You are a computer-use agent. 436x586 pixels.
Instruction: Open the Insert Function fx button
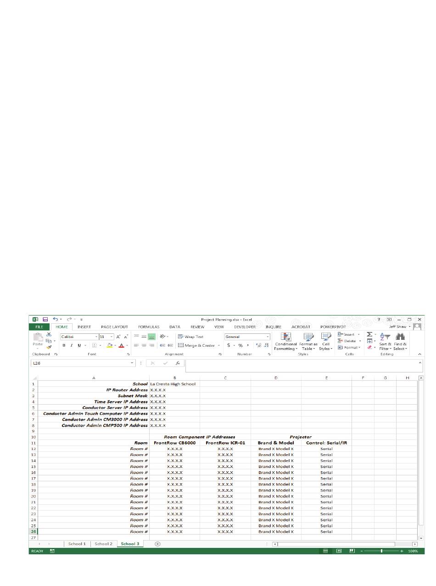point(178,363)
